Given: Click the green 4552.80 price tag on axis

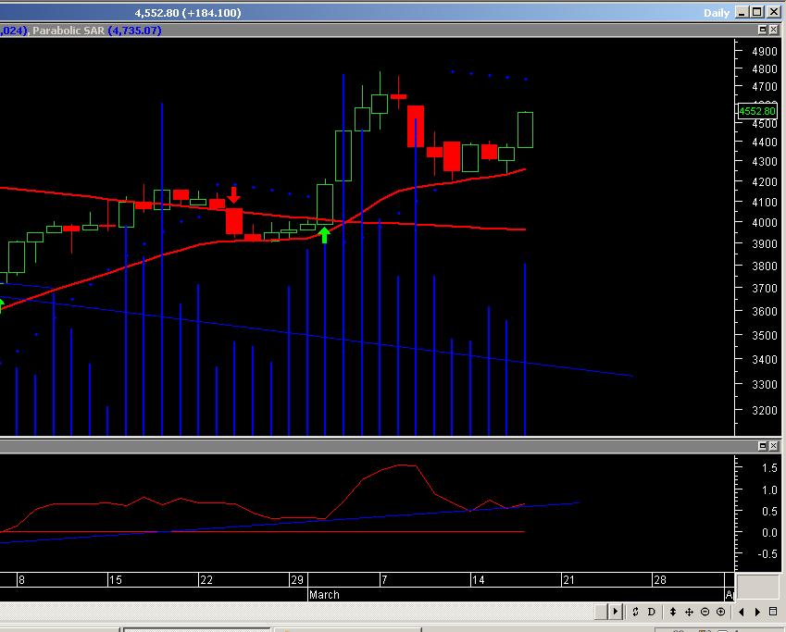Looking at the screenshot, I should click(756, 112).
